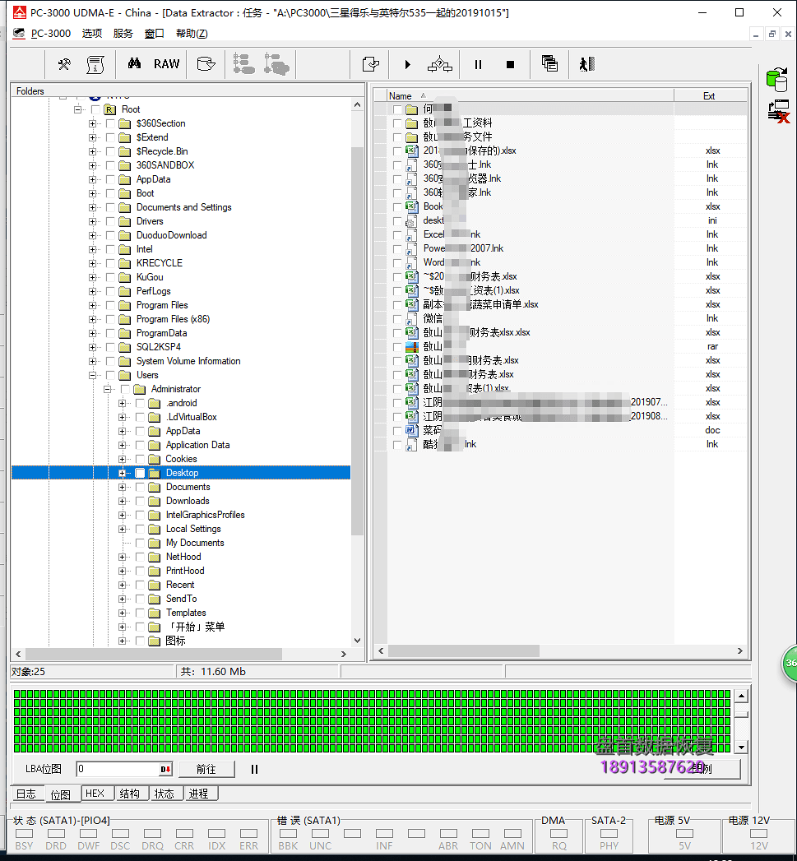Click the first folder tree structure toolbar icon
This screenshot has height=861, width=797.
243,64
